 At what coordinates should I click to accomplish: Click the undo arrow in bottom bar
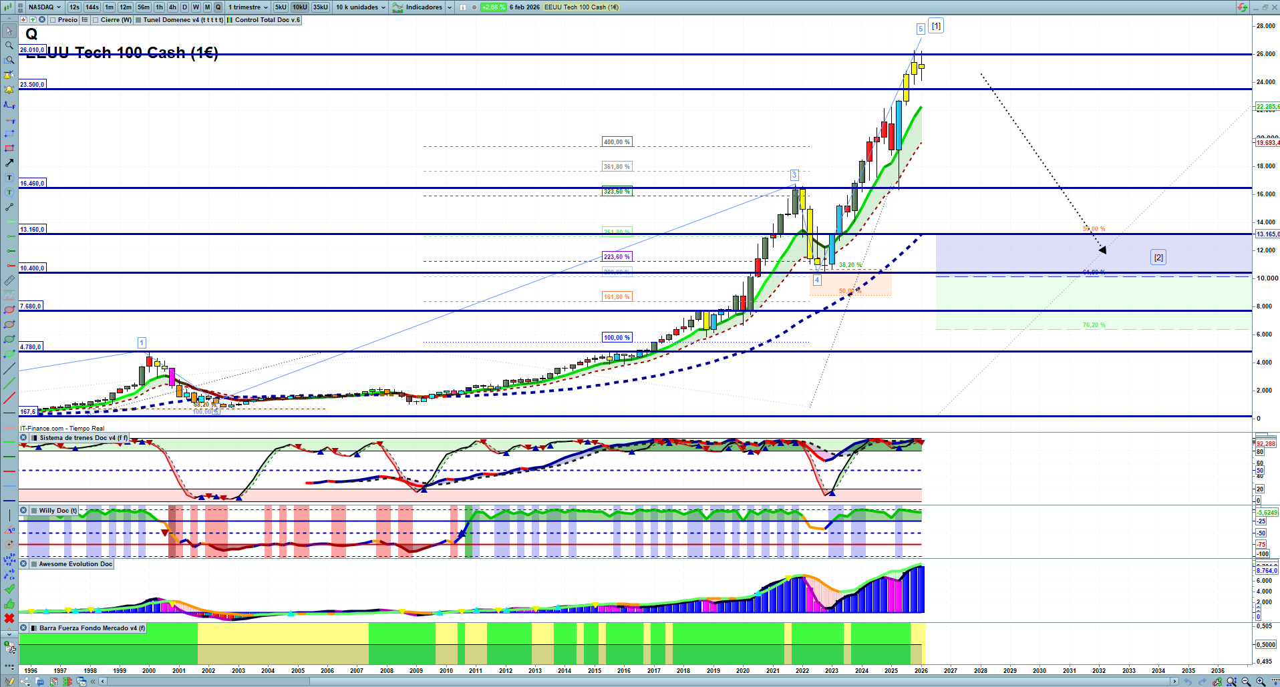[x=1188, y=682]
